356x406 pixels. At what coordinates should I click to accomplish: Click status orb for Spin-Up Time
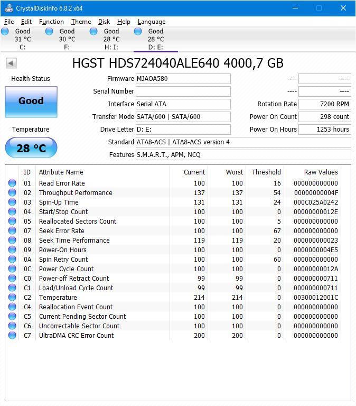pyautogui.click(x=12, y=202)
